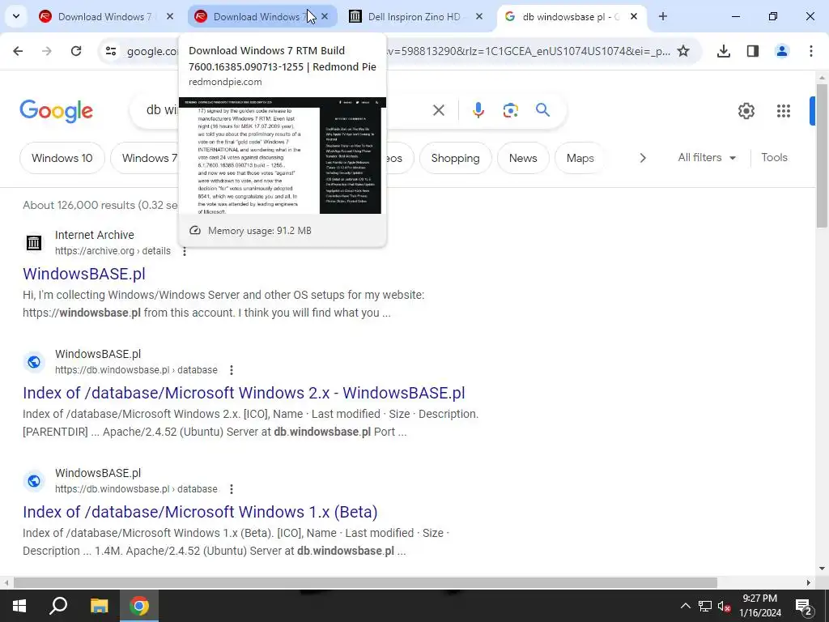Click the horizontal scrollbar thumb

click(x=365, y=582)
